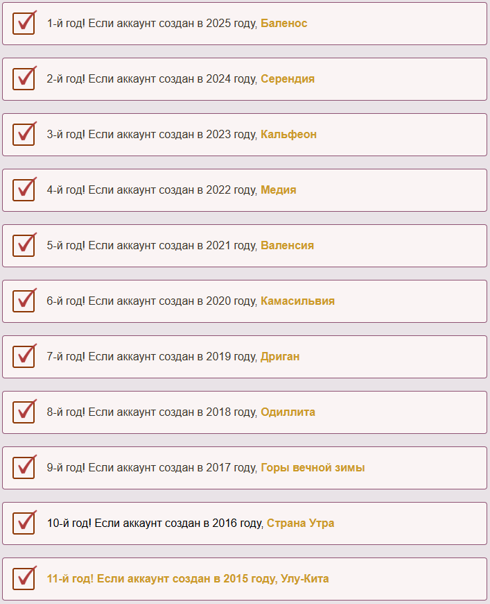The height and width of the screenshot is (604, 490).
Task: Click the checkbox for 4-й год 2022
Action: (x=24, y=190)
